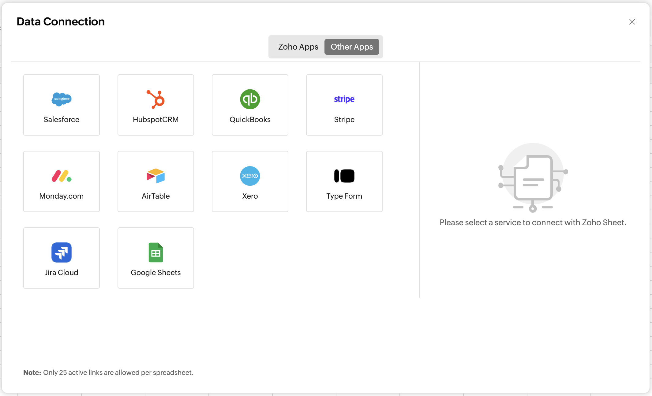Click the Stripe wordmark logo
Image resolution: width=652 pixels, height=396 pixels.
[344, 99]
